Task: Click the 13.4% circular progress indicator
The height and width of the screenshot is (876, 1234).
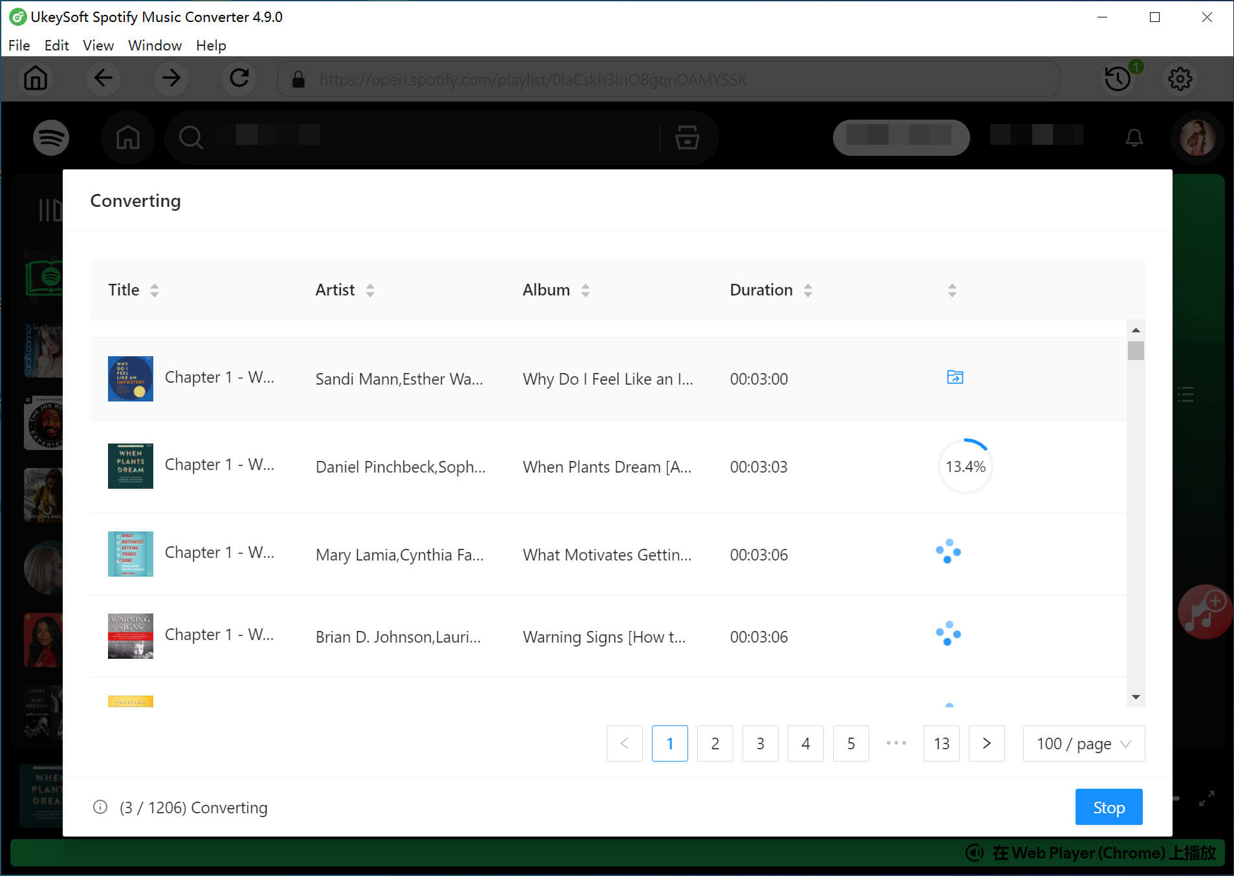Action: pos(965,466)
